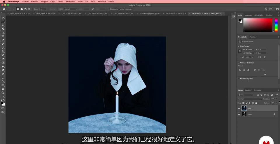
Task: Pick a hue on the color spectrum bar
Action: click(276, 25)
